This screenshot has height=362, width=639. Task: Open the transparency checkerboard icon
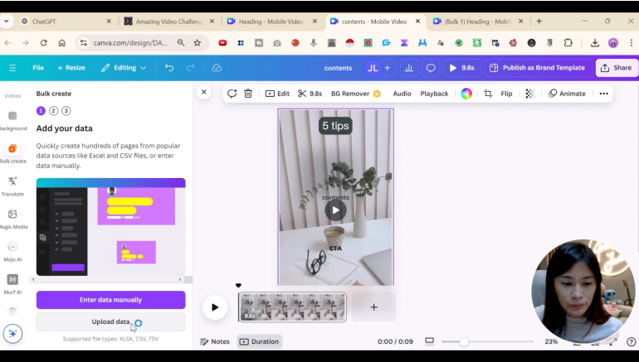529,94
